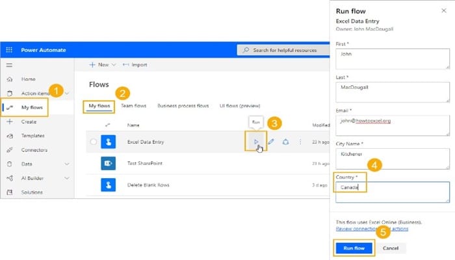Share the Excel Data Entry flow

click(x=286, y=142)
